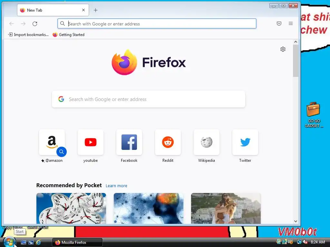Click the Google icon in the page search box
The height and width of the screenshot is (247, 330).
pyautogui.click(x=61, y=99)
